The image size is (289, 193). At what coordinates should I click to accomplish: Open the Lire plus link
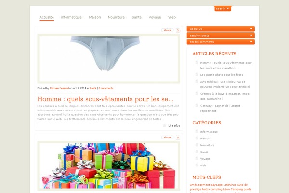(174, 126)
